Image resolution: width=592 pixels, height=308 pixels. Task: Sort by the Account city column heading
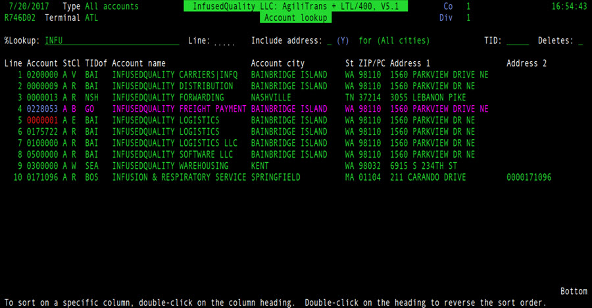[x=278, y=63]
